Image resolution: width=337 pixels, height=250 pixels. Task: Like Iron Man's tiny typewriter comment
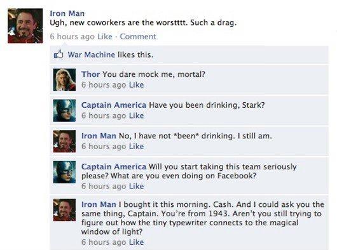[x=137, y=242]
